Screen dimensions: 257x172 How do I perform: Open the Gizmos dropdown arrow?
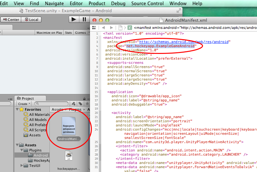click(x=89, y=32)
